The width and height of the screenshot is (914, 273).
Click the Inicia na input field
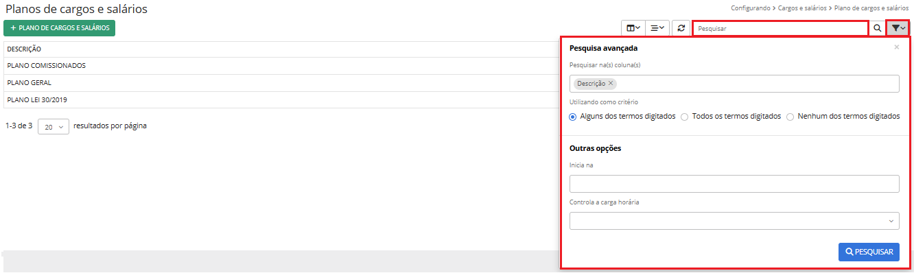click(734, 184)
